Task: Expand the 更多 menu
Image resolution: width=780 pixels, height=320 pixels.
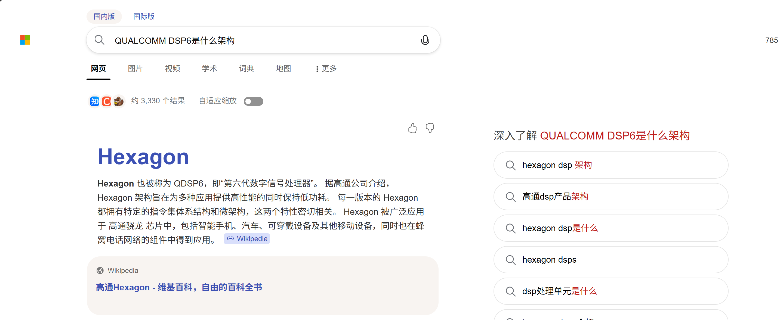Action: tap(326, 69)
